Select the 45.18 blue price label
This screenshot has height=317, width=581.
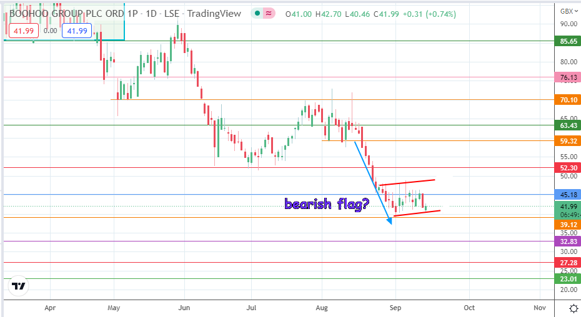tap(568, 195)
